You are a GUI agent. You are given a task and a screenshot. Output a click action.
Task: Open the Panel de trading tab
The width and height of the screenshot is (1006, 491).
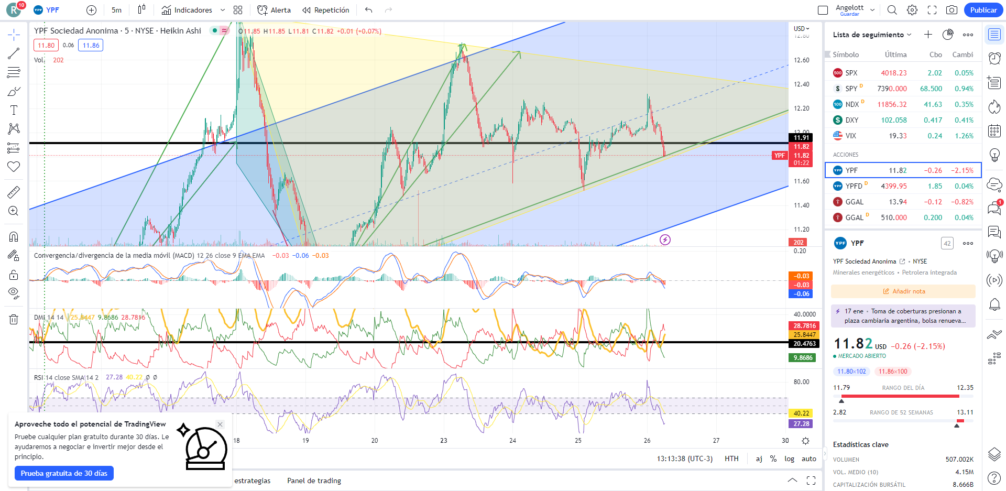(314, 481)
